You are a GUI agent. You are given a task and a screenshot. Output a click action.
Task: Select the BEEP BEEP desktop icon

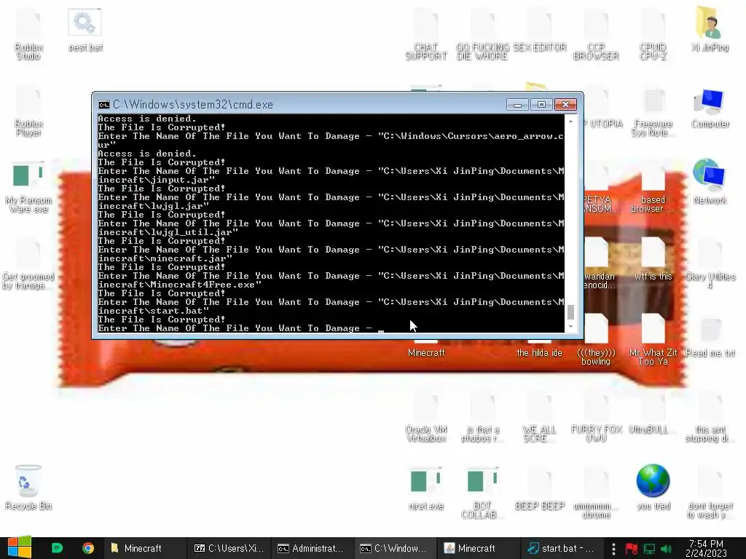tap(539, 488)
